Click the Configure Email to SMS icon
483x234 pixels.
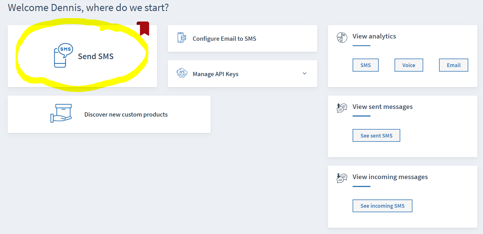(x=182, y=38)
